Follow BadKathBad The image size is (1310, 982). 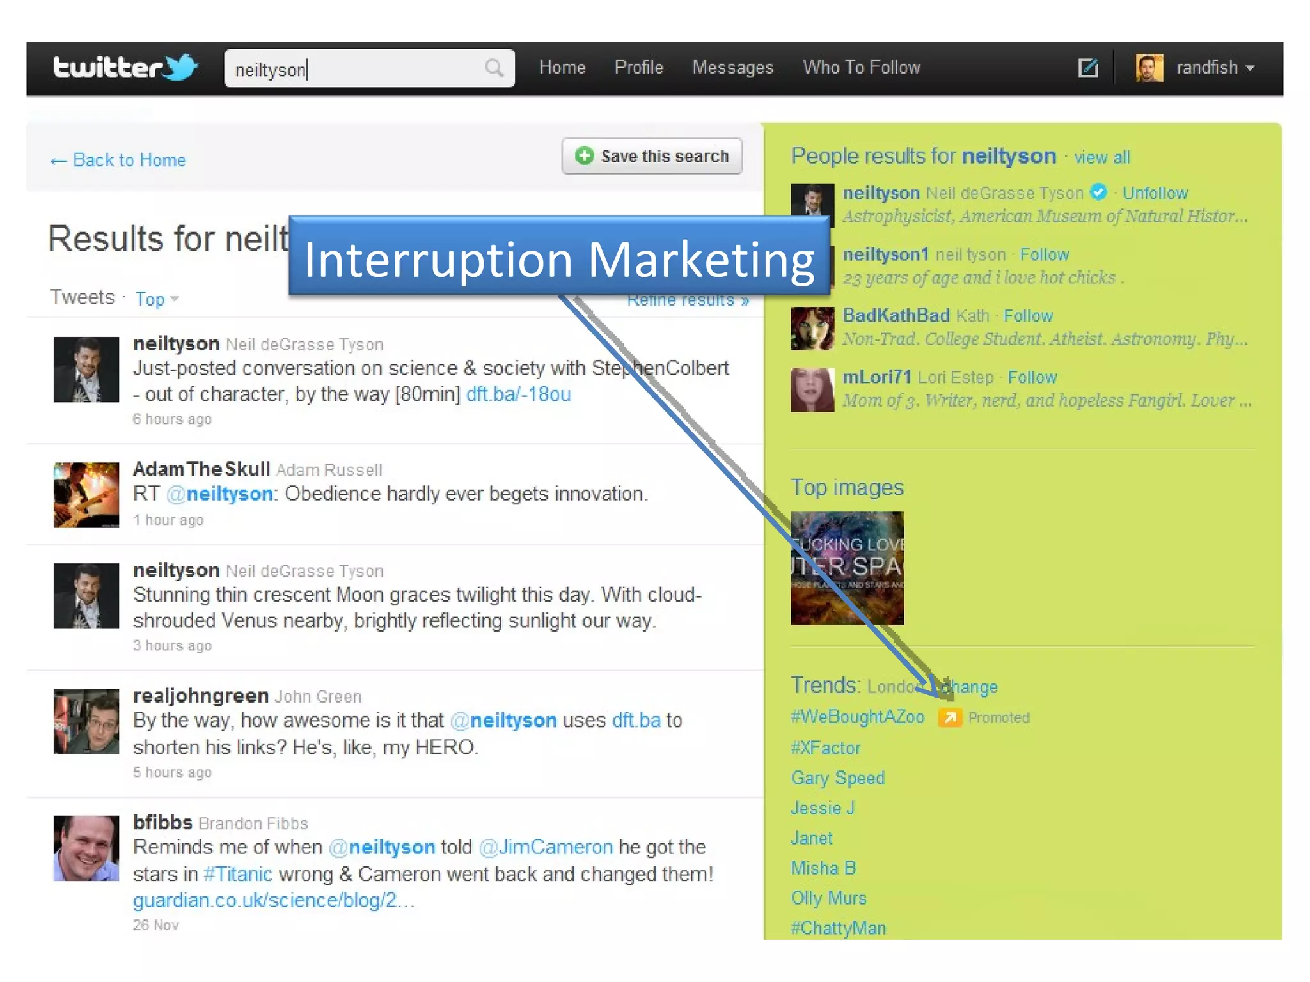point(1027,316)
